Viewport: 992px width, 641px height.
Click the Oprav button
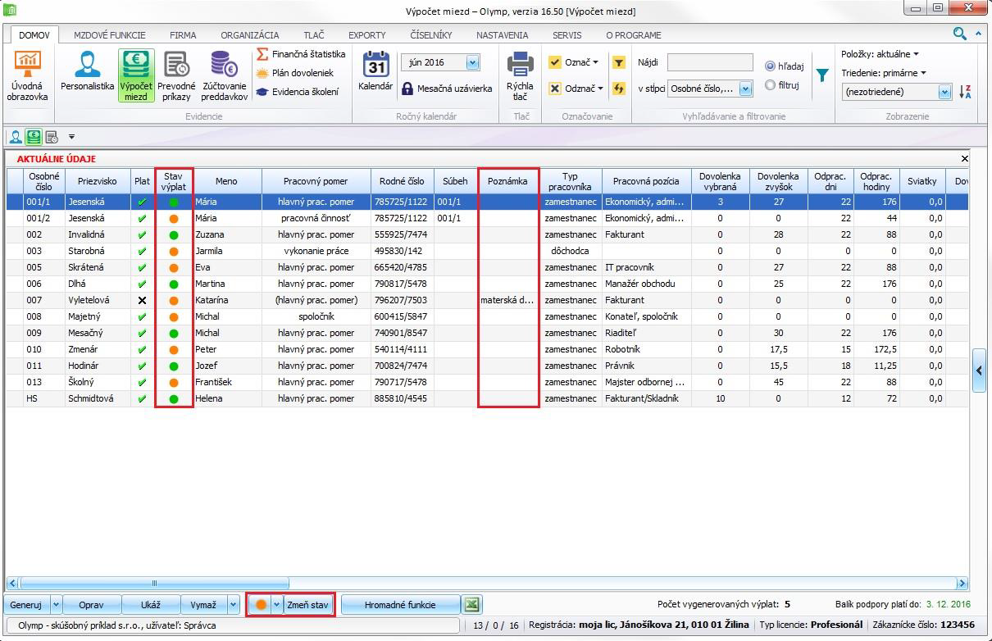point(91,605)
